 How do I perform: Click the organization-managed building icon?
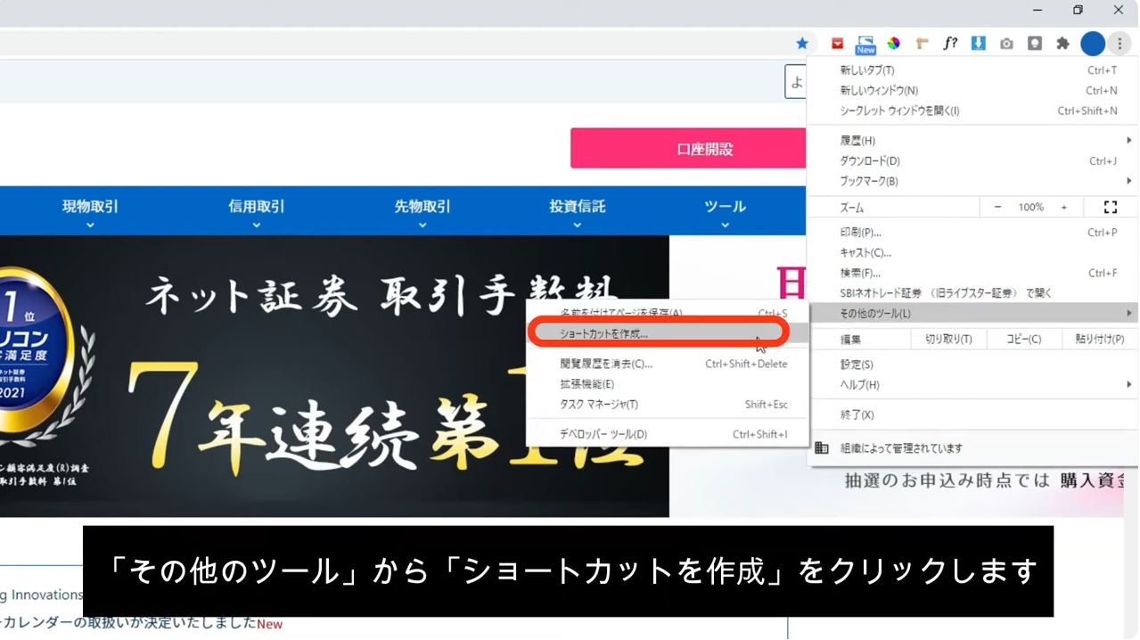coord(822,447)
